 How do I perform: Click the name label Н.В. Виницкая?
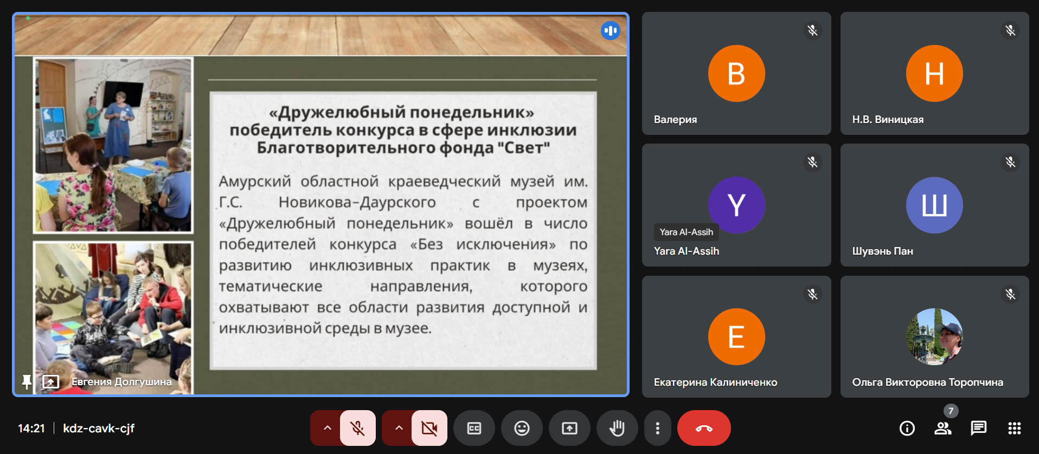(888, 119)
